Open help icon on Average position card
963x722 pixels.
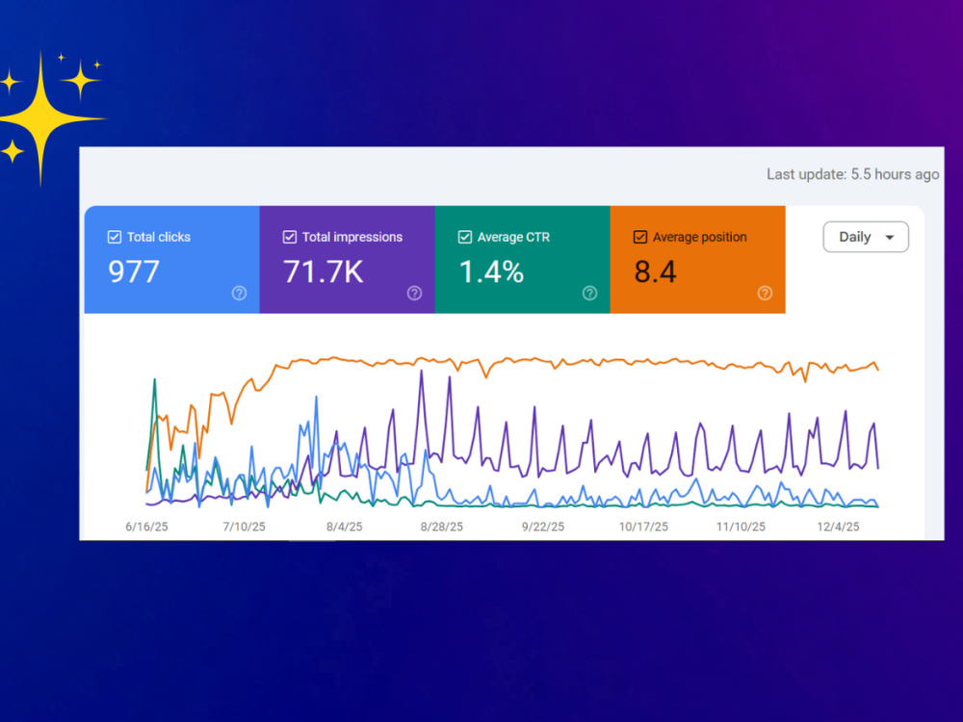pos(765,294)
